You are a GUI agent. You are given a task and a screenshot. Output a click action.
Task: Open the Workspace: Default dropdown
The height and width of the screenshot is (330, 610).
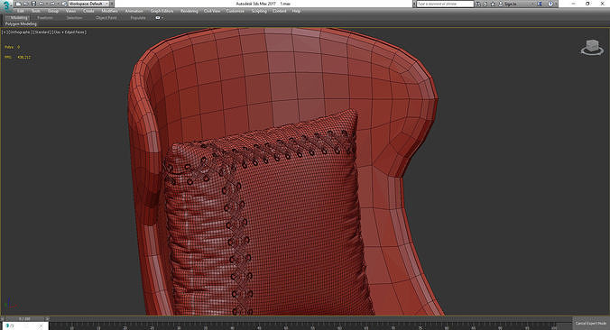click(89, 4)
